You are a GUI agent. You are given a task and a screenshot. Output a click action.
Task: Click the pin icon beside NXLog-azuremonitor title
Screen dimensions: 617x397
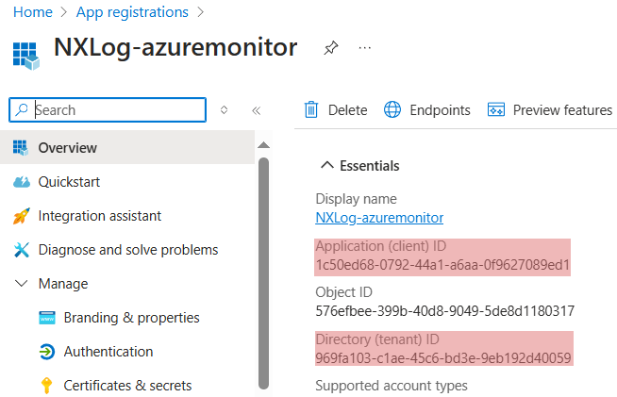pos(330,47)
